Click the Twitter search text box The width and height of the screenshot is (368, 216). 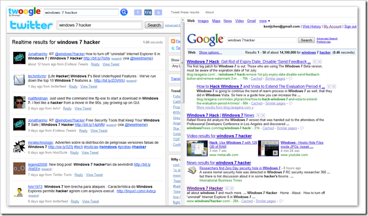99,25
